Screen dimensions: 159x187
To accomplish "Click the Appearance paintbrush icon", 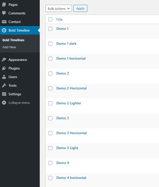I will [x=4, y=60].
